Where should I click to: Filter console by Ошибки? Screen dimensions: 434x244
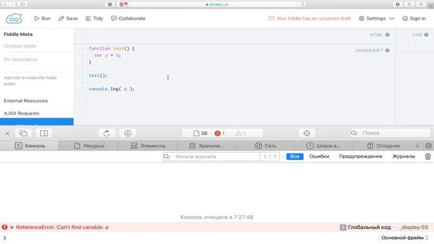point(319,157)
